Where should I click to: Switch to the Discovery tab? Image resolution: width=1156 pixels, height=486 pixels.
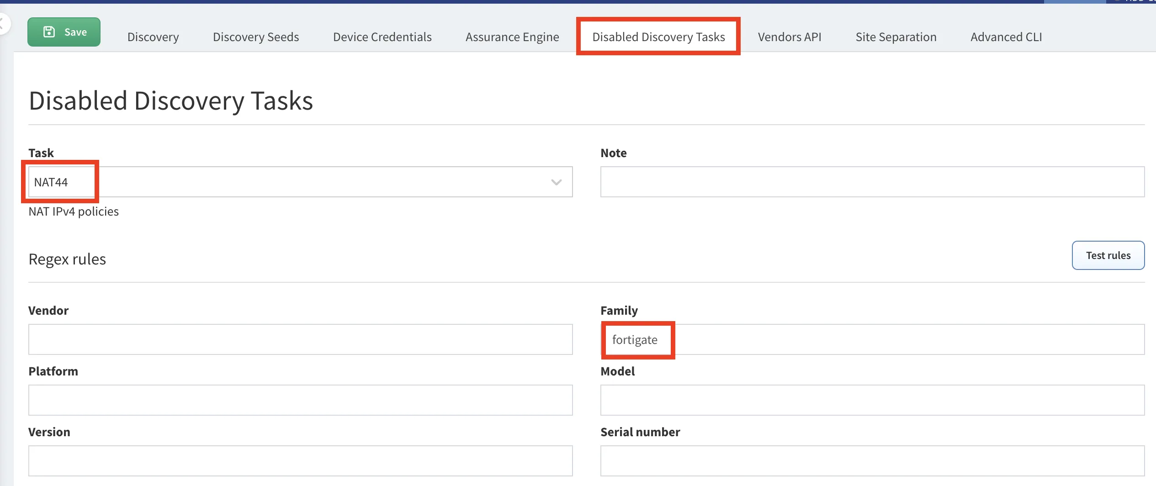pyautogui.click(x=153, y=37)
